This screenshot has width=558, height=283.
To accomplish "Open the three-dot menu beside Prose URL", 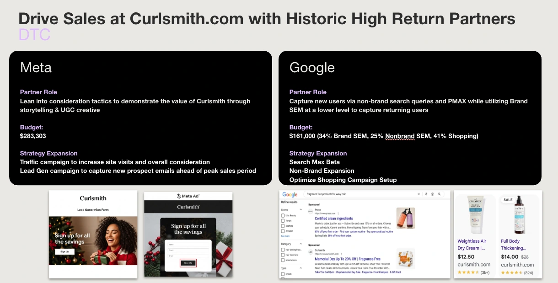I will coord(338,214).
